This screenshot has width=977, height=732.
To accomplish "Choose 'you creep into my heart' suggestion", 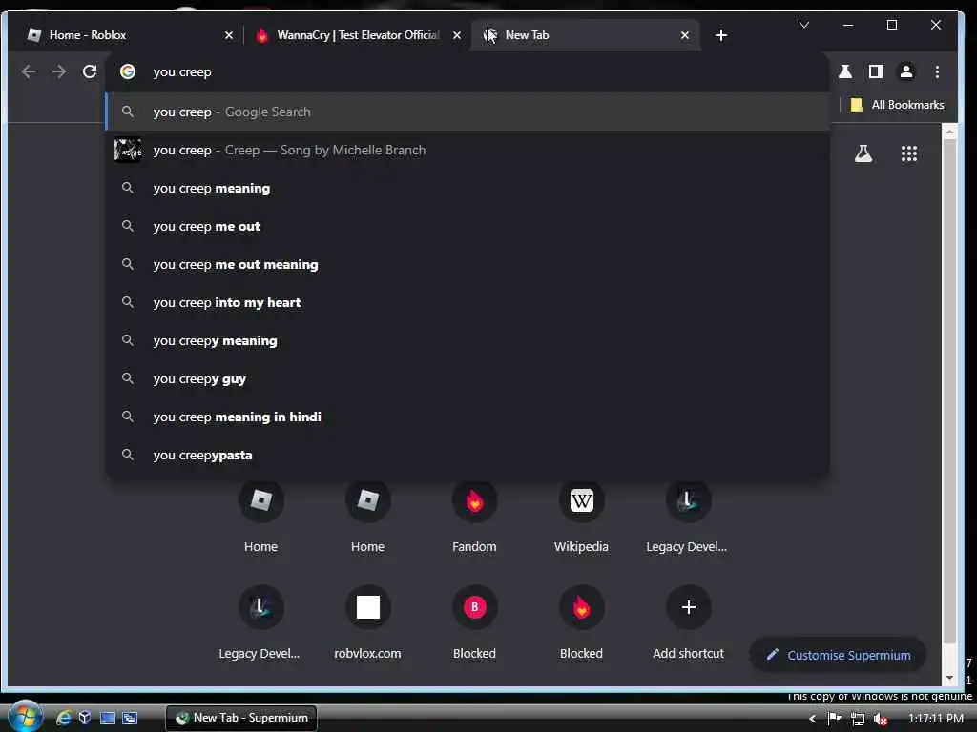I will (468, 302).
